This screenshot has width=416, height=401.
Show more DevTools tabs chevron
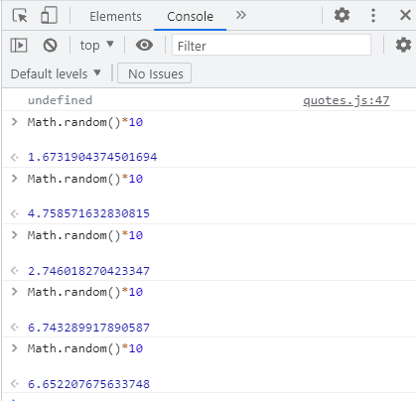[241, 15]
